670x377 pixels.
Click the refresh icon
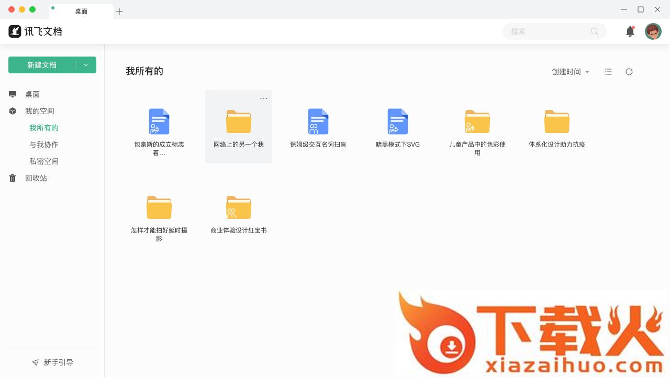pos(629,72)
